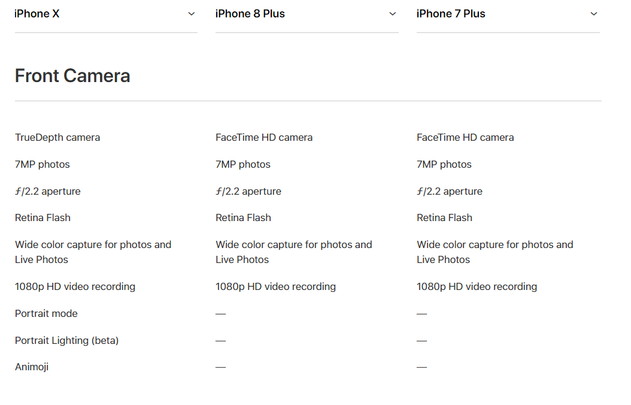Image resolution: width=631 pixels, height=405 pixels.
Task: Select the Portrait Lighting (beta) label
Action: 66,340
